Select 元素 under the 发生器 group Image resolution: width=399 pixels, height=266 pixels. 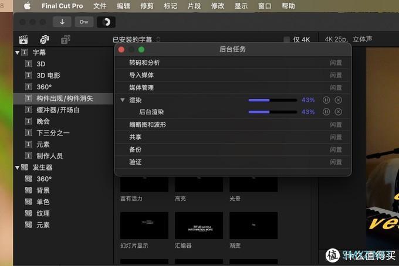click(x=63, y=225)
